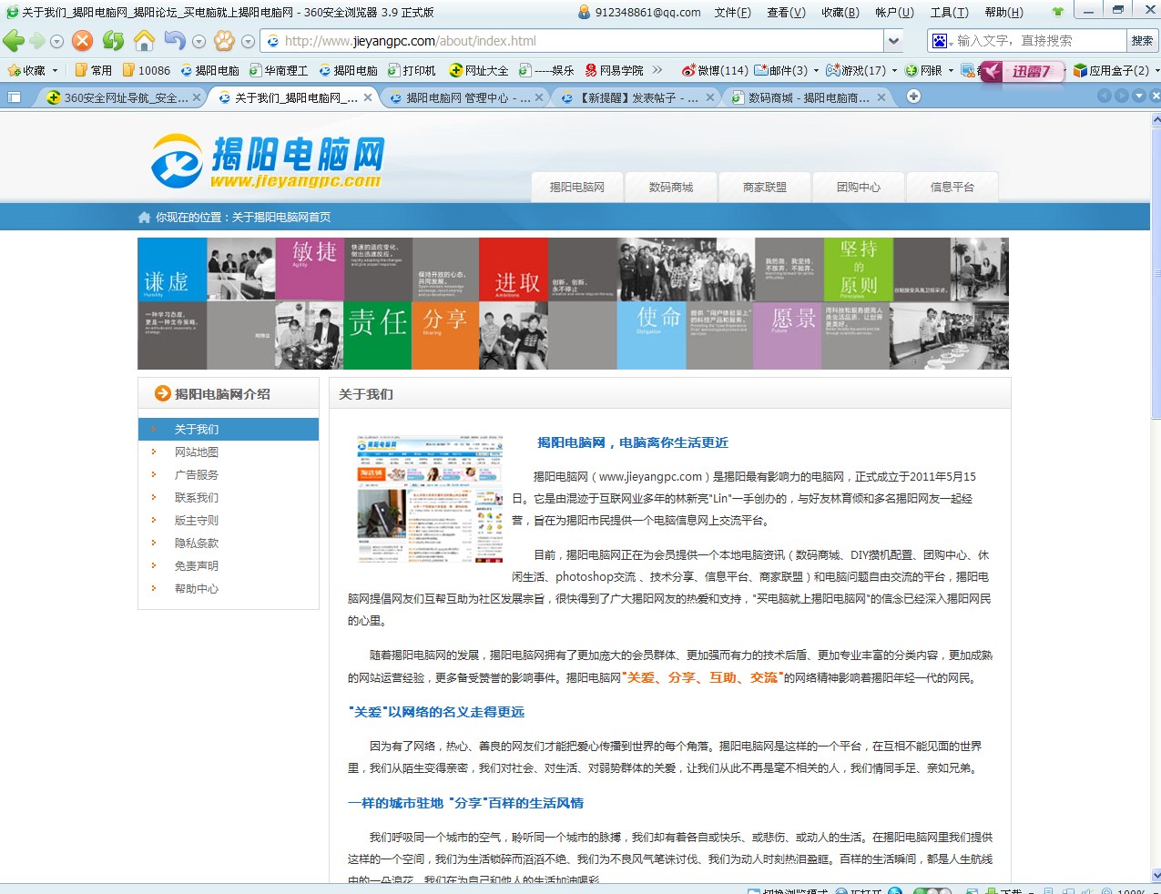
Task: Open 帮助中心 in the sidebar
Action: (197, 588)
